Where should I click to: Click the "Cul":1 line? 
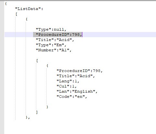[x=66, y=86]
